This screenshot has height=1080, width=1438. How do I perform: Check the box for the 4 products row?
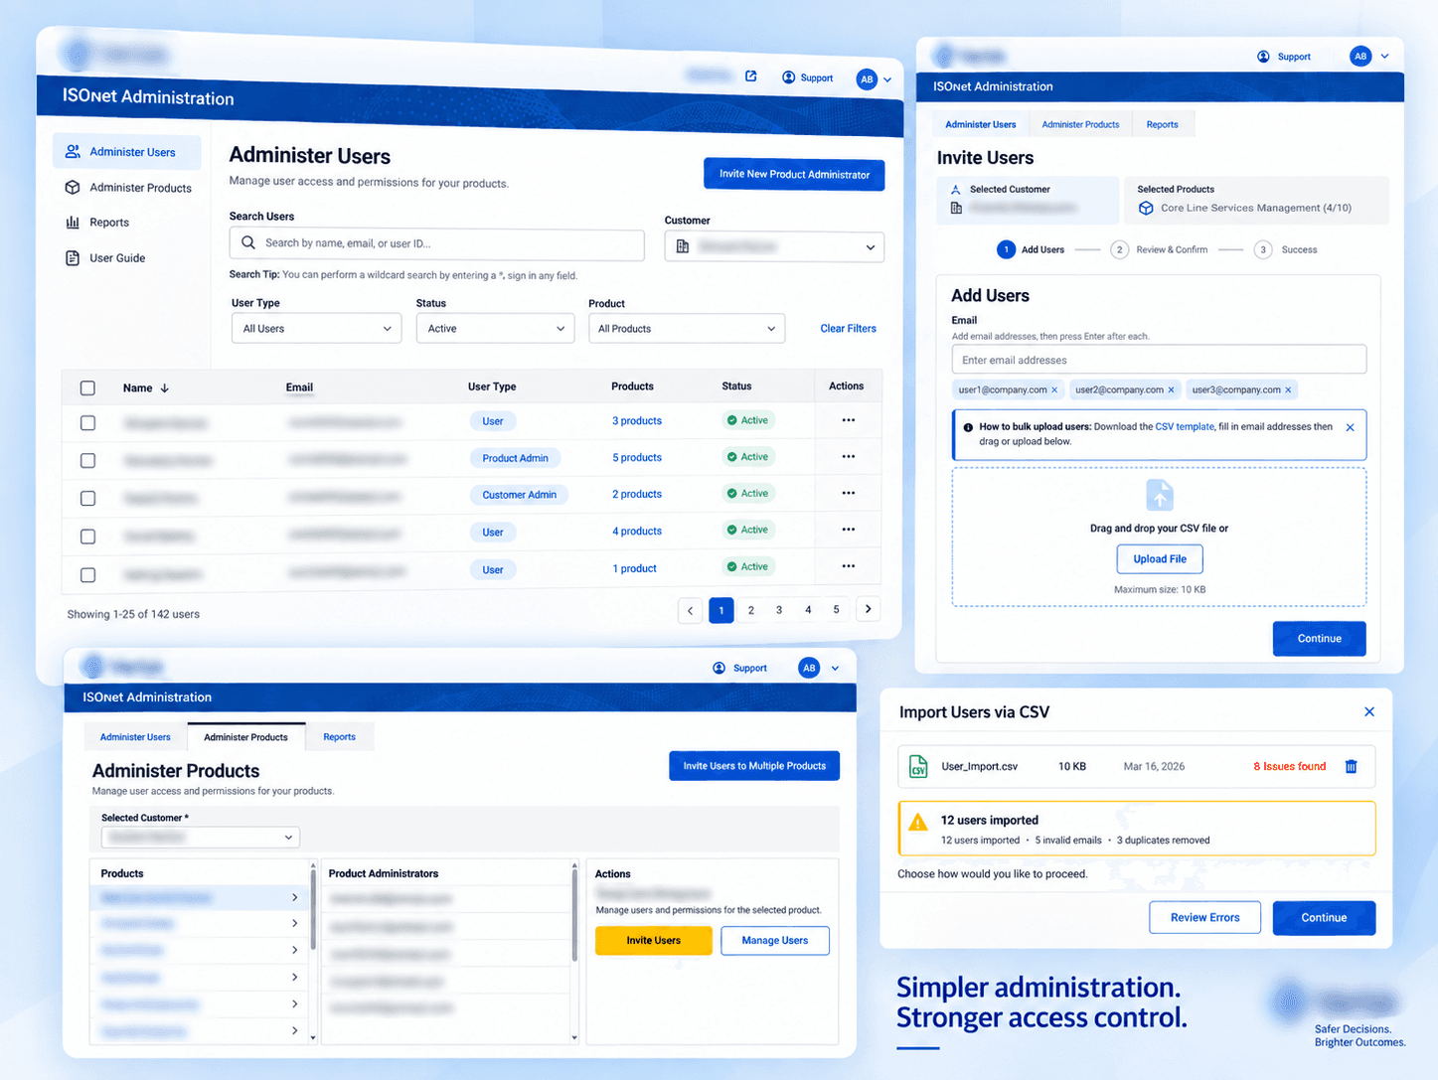click(x=87, y=537)
